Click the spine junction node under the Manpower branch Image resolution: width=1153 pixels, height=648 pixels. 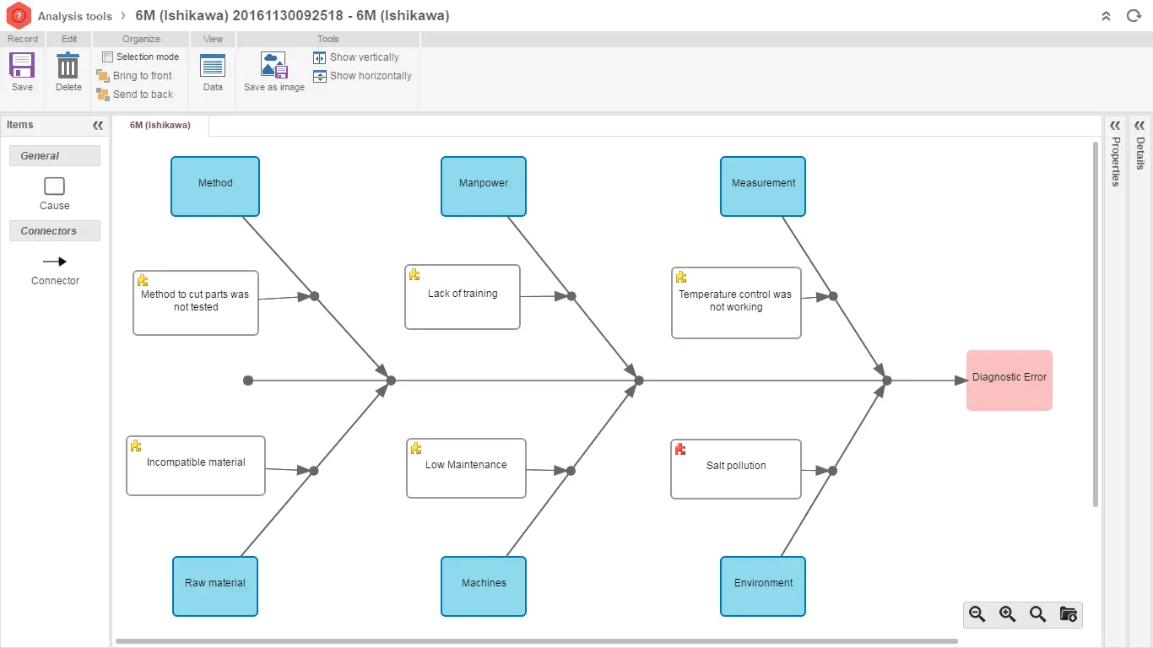639,381
